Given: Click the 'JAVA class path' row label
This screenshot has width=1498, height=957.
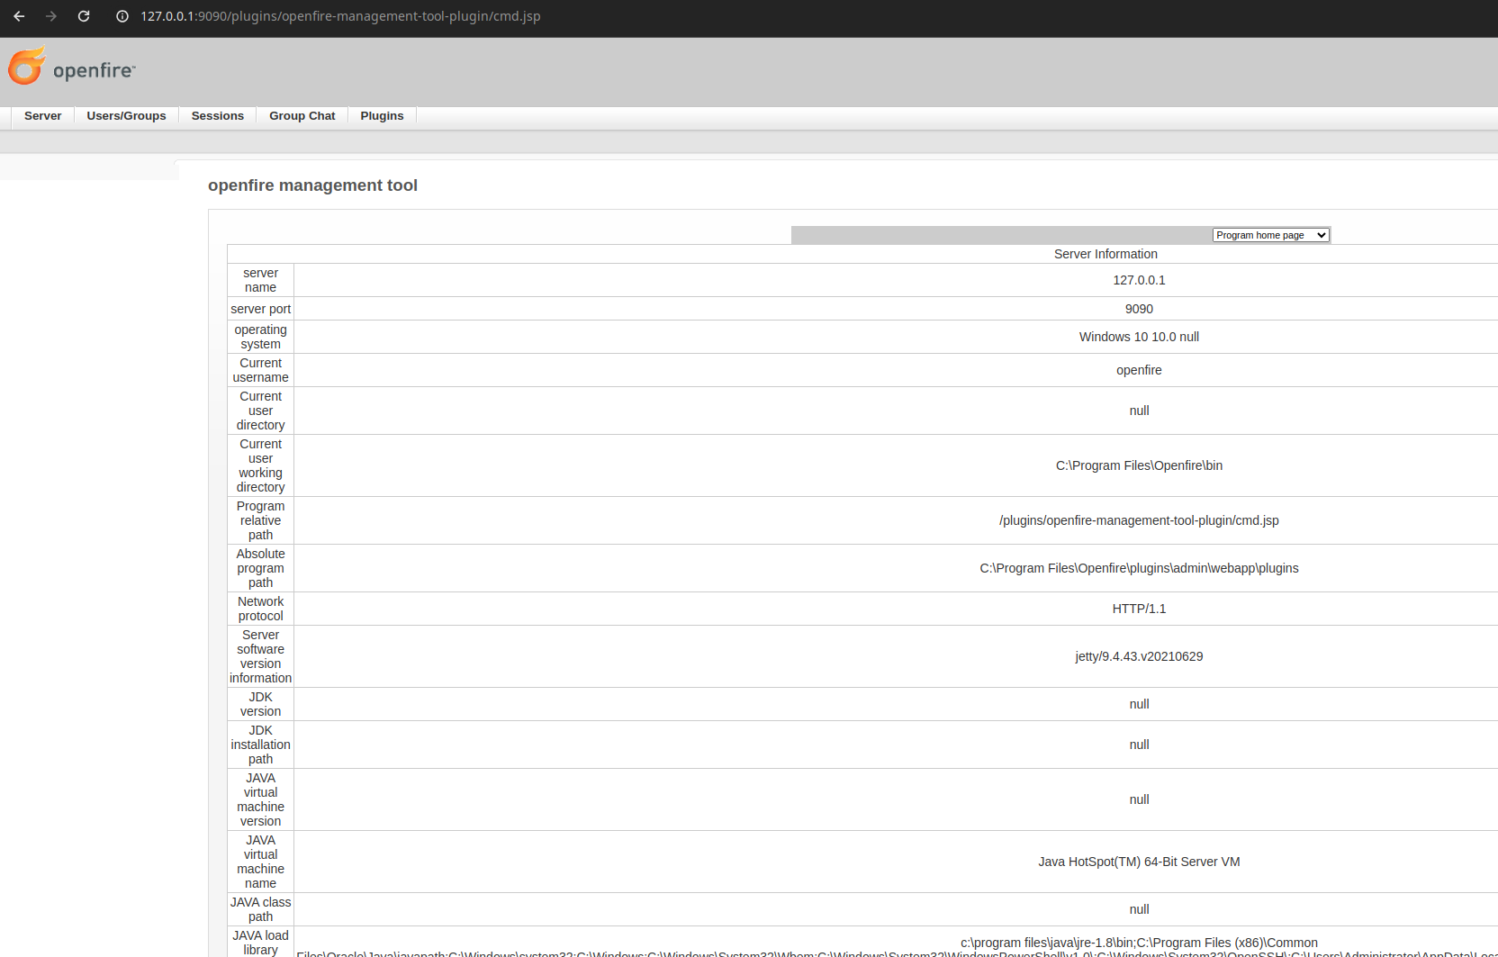Looking at the screenshot, I should [x=260, y=909].
